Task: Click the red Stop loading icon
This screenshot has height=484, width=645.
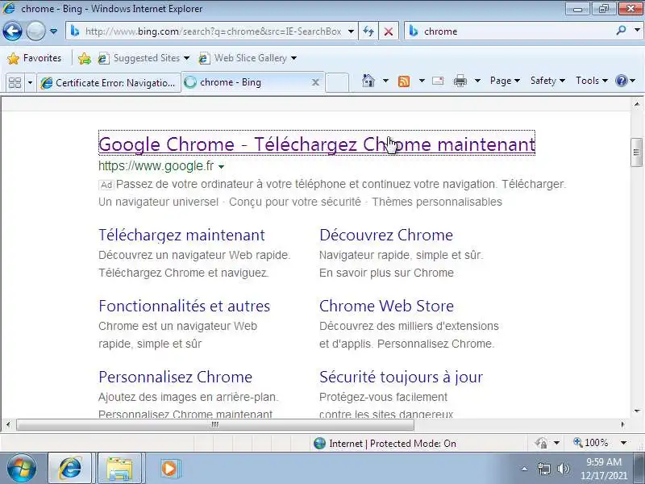Action: tap(389, 31)
